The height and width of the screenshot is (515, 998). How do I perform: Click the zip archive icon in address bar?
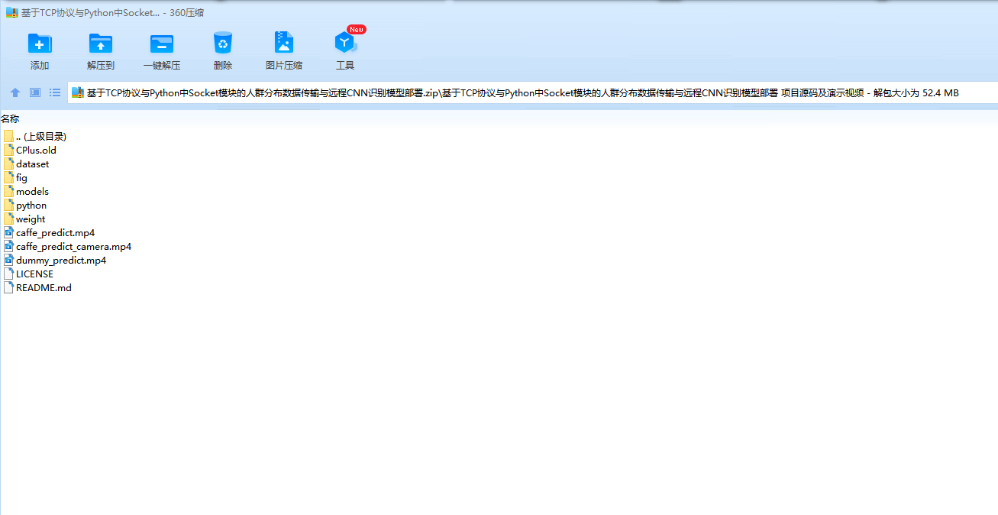pos(78,92)
